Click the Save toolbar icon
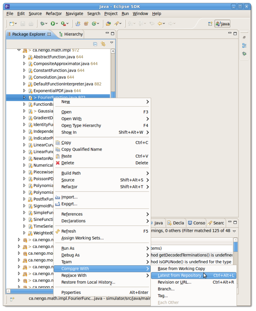256x311 pixels. [x=23, y=24]
